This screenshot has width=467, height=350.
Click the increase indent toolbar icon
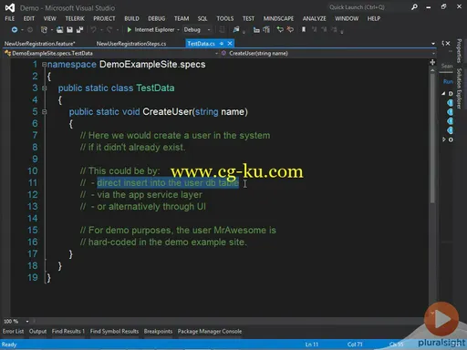pos(266,29)
